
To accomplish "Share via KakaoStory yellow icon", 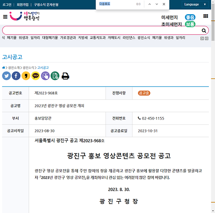I will [26, 76].
